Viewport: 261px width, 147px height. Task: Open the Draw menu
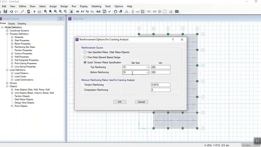33,7
